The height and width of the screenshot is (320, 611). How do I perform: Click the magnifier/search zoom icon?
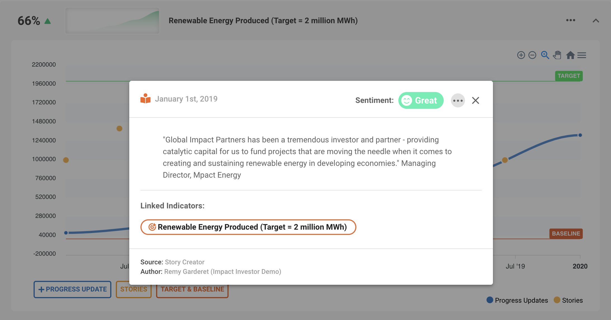545,55
